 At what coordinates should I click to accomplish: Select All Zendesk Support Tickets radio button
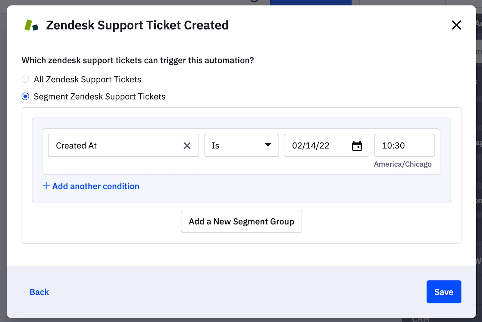click(25, 79)
